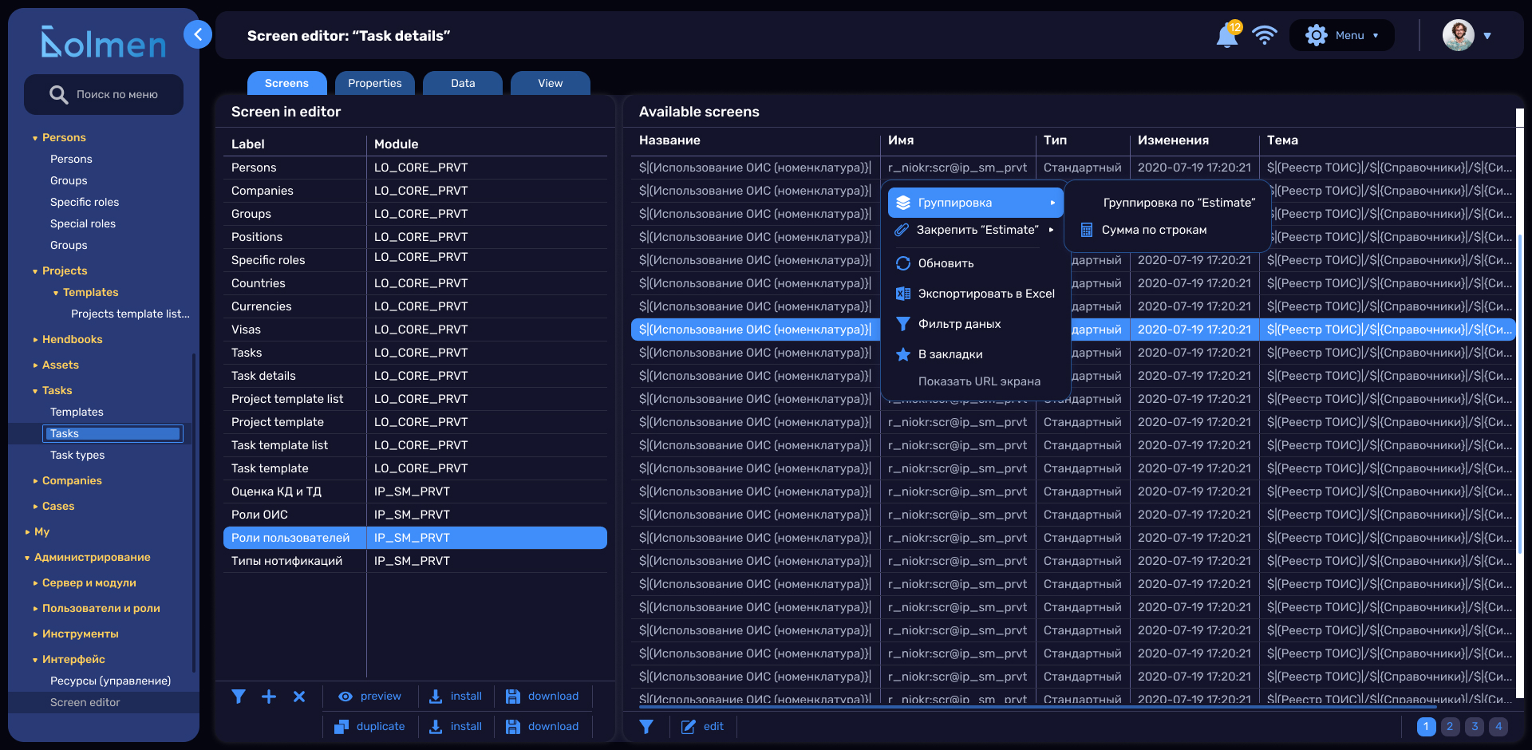Click the install button next to preview
This screenshot has width=1532, height=750.
coord(456,697)
